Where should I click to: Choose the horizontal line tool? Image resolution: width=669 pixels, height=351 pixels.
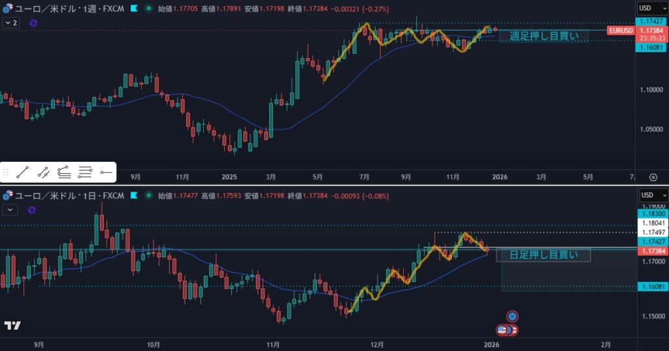106,173
